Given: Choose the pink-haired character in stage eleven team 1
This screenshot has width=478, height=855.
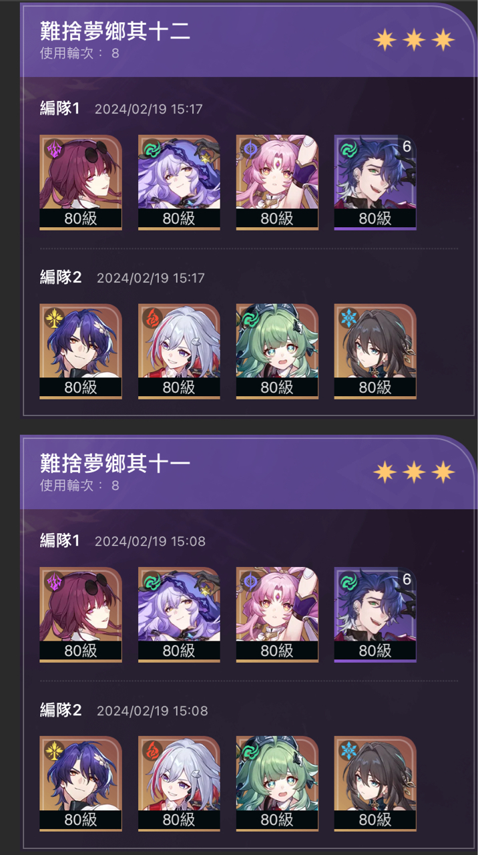Looking at the screenshot, I should click(277, 615).
